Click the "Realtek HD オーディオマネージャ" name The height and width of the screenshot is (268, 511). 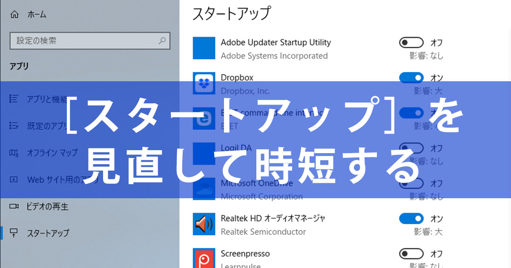[x=273, y=219]
